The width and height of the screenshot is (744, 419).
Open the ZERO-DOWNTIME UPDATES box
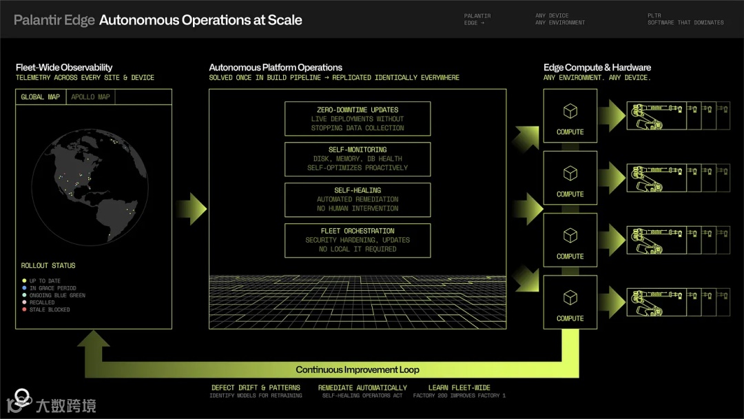[x=358, y=119]
